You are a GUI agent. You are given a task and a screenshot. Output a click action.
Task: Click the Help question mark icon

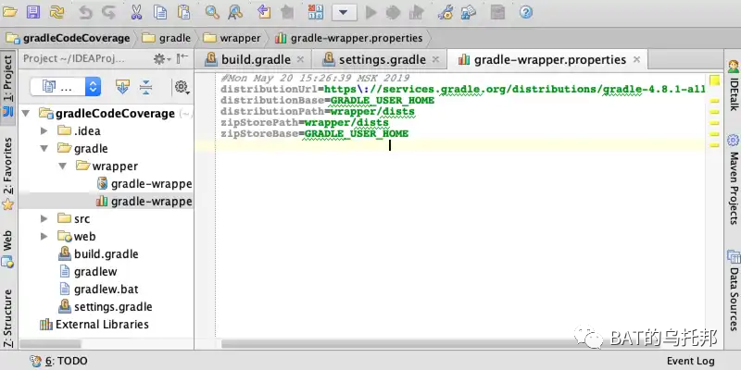[x=526, y=12]
